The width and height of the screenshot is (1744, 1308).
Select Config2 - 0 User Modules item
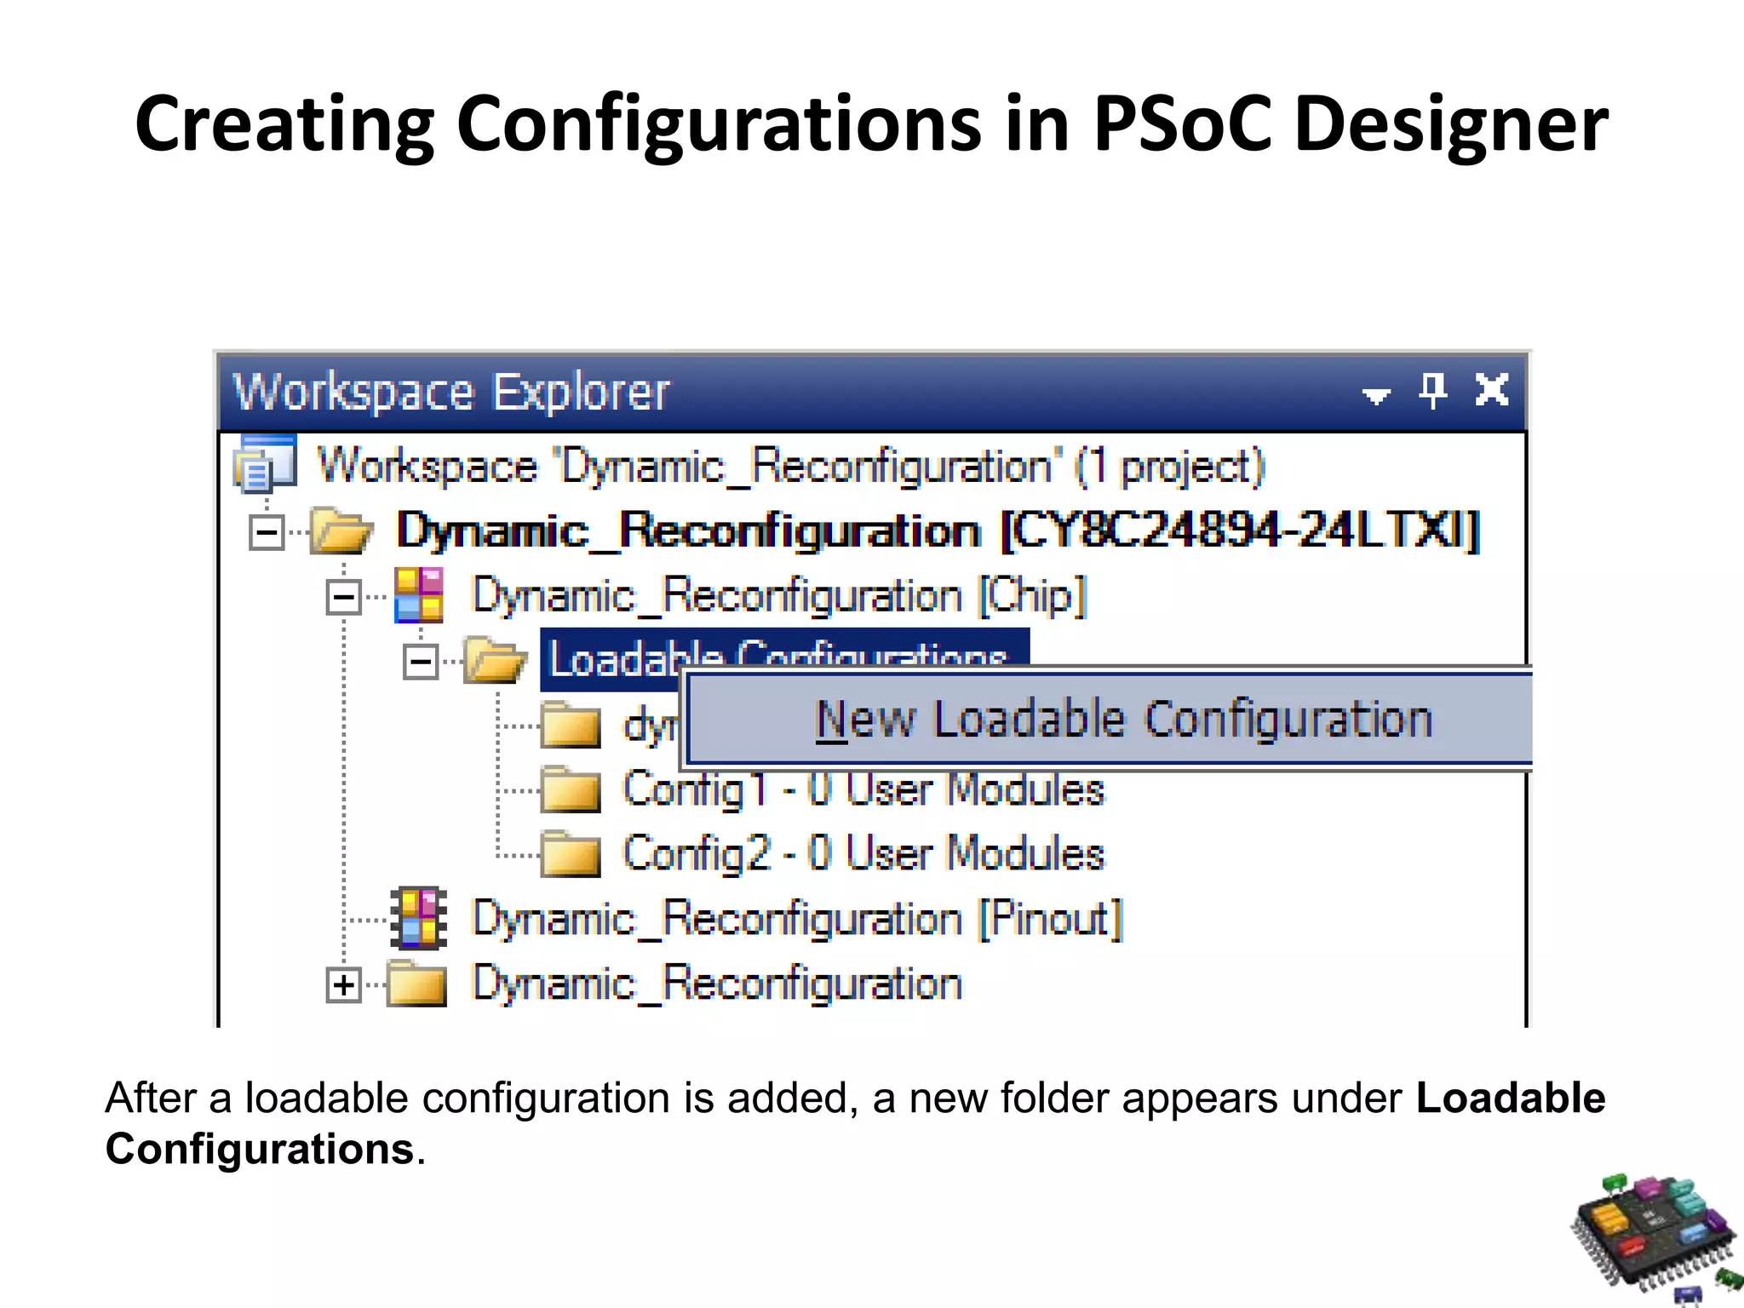click(x=863, y=853)
